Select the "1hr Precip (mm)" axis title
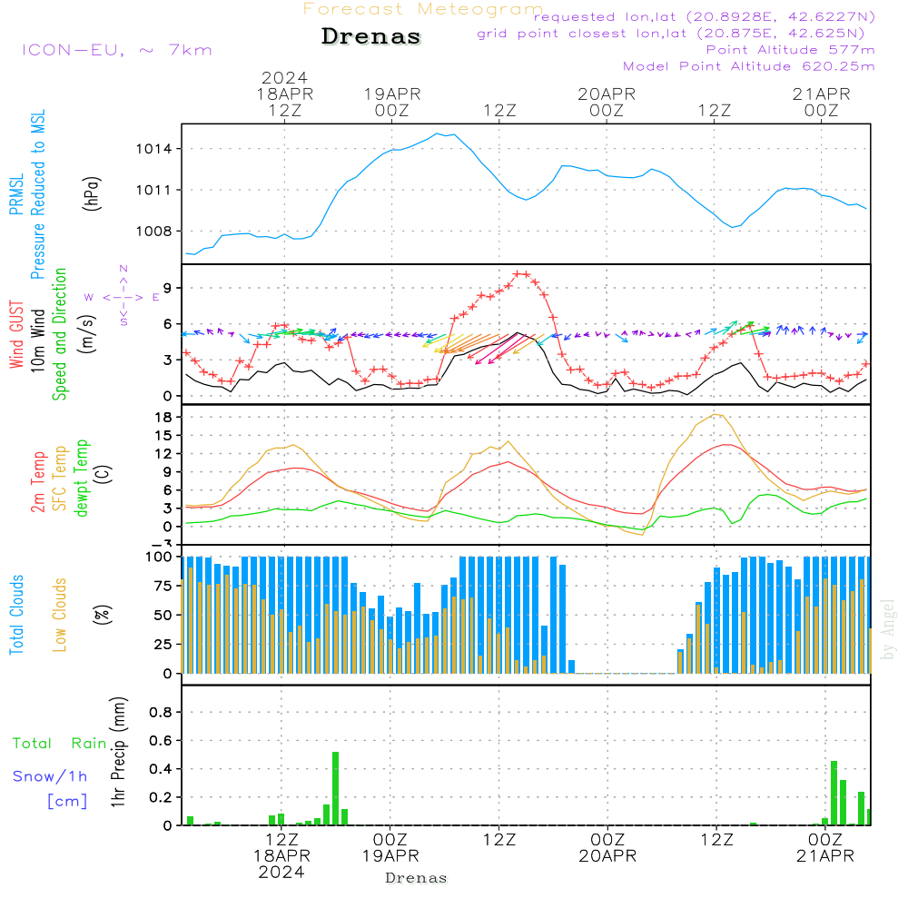Screen dimensions: 908x908 tap(118, 752)
